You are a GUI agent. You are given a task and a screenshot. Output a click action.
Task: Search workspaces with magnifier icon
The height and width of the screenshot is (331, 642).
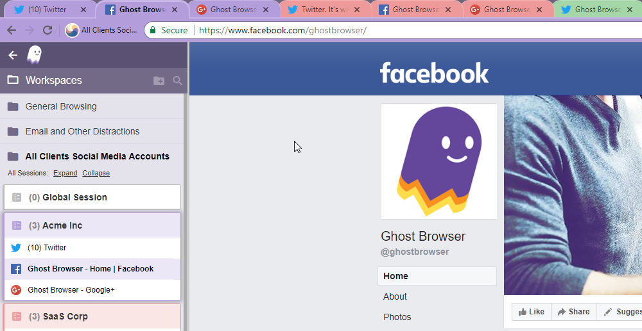coord(177,81)
